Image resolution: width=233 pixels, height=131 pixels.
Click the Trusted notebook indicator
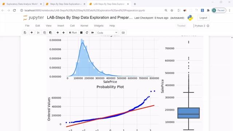(x=181, y=26)
